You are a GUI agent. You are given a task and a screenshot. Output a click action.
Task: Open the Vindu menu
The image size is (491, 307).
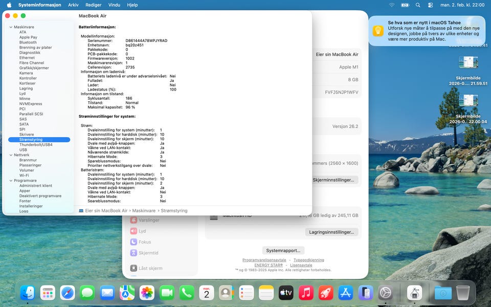[114, 5]
